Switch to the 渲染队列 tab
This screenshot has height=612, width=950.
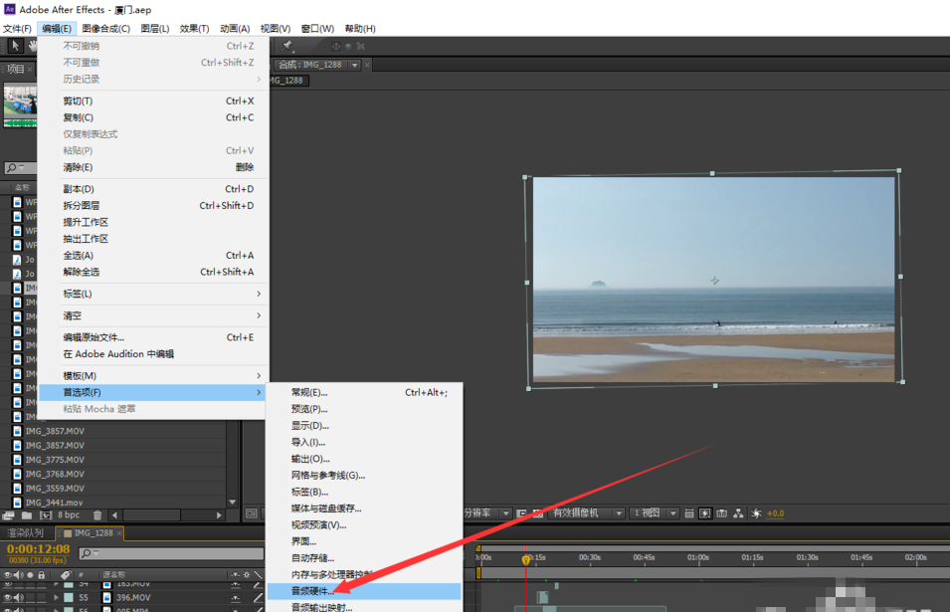(27, 533)
